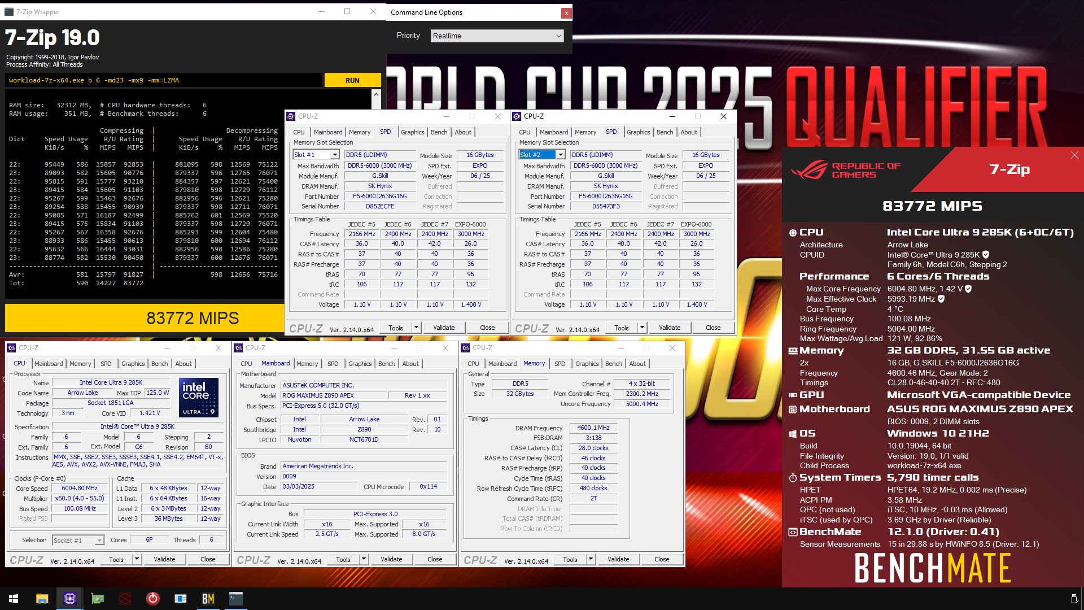Select Memory tab in CPU-Z Slot #1 window
Screen dimensions: 1084x610
(x=360, y=132)
